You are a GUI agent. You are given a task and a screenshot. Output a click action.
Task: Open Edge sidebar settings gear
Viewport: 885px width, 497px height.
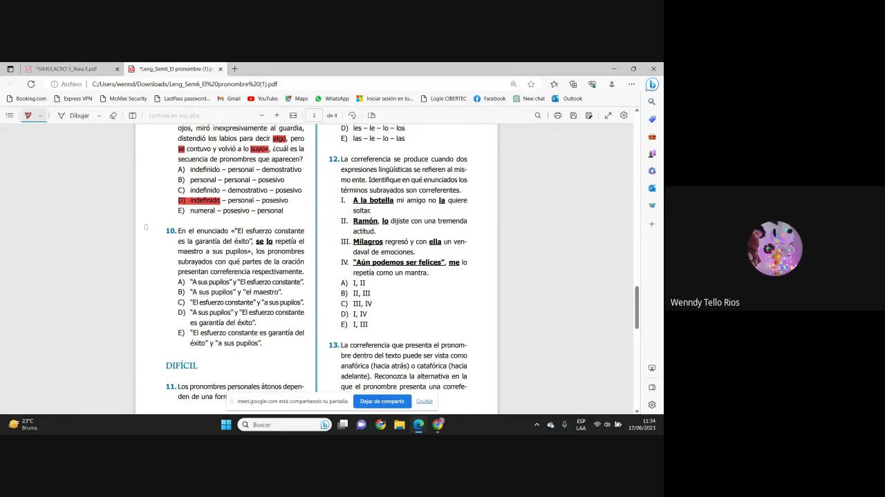click(652, 405)
